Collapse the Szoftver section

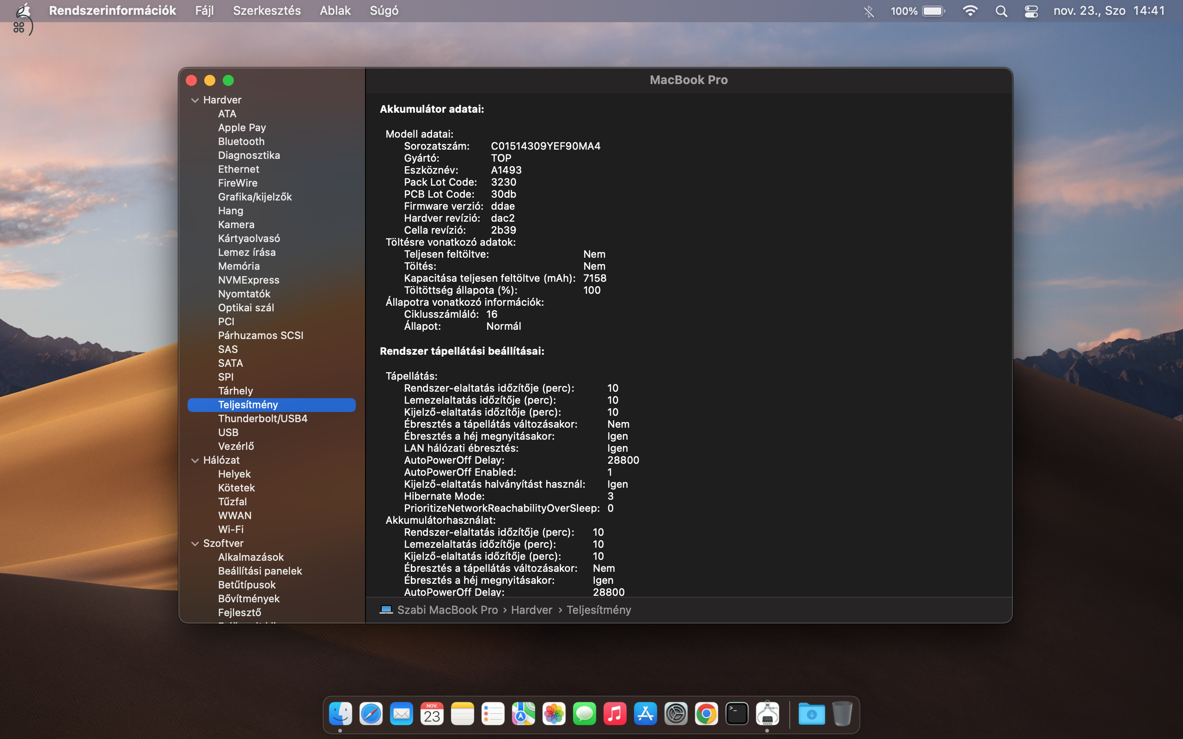click(x=195, y=544)
